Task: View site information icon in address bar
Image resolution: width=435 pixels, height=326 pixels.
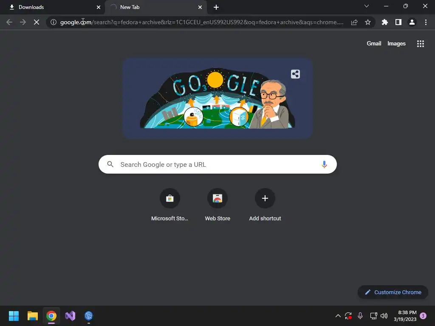Action: (54, 22)
